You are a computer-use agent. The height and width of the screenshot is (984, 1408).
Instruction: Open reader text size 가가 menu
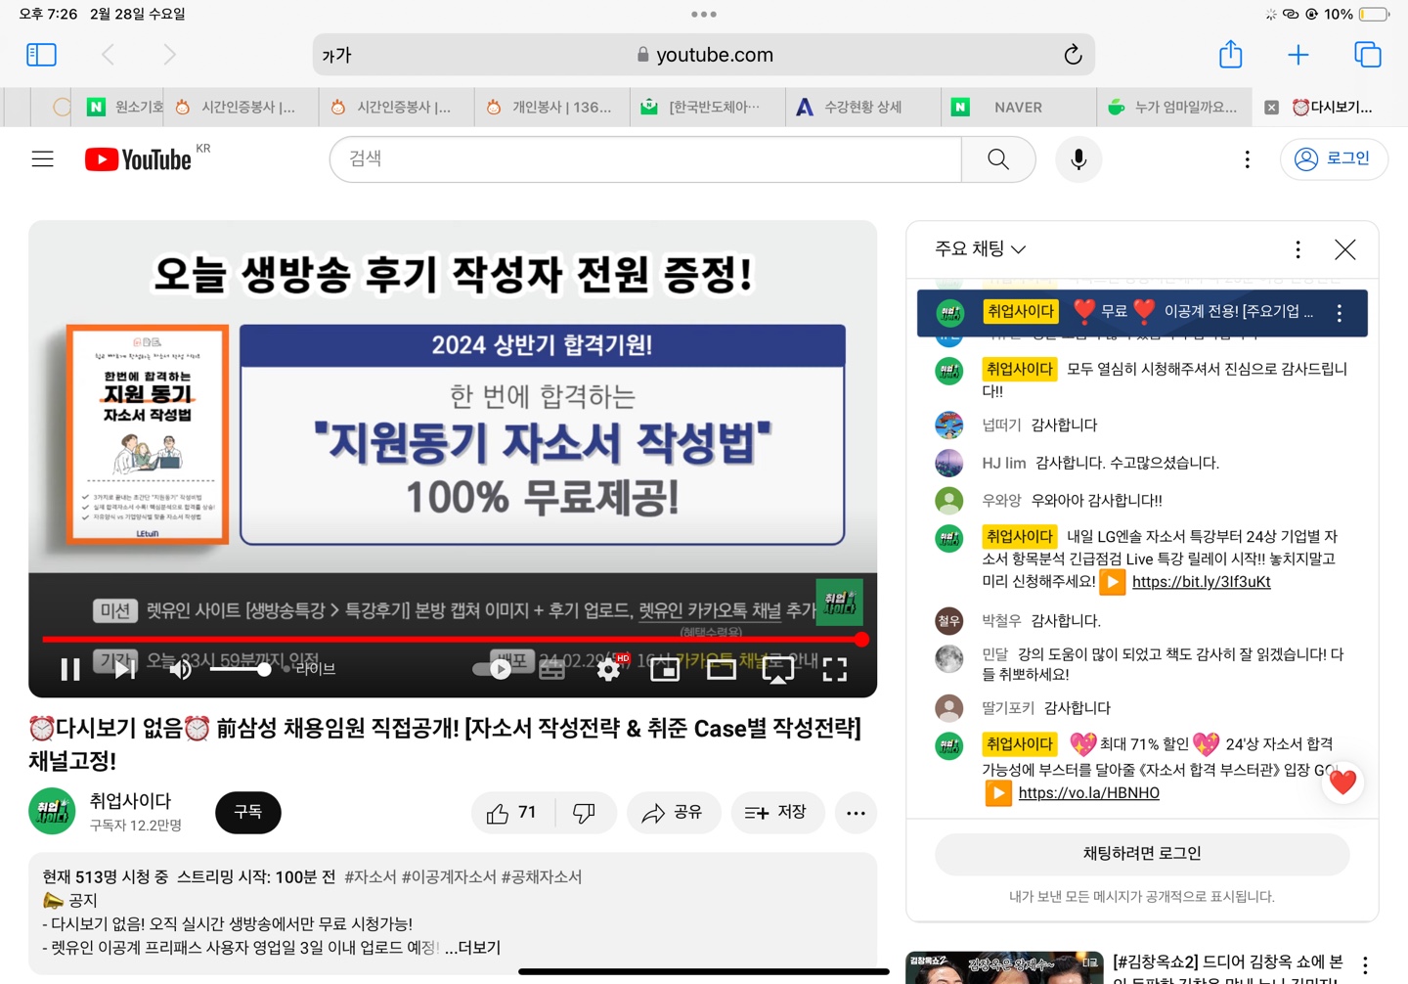[x=336, y=56]
